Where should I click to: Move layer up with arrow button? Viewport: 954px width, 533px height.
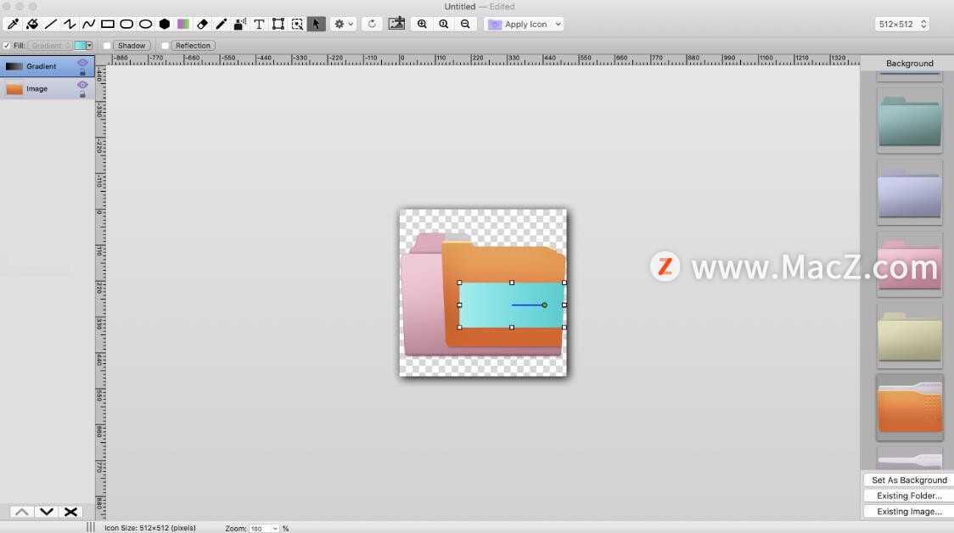pyautogui.click(x=22, y=512)
